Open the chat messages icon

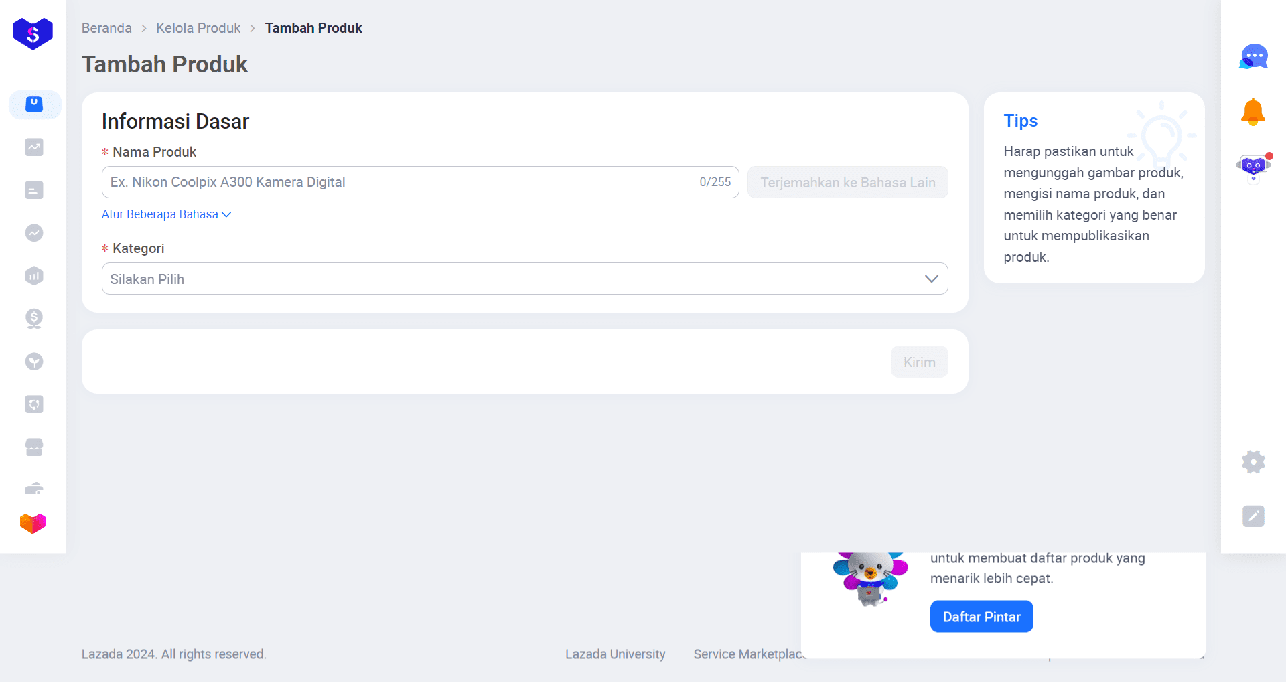click(x=1253, y=57)
